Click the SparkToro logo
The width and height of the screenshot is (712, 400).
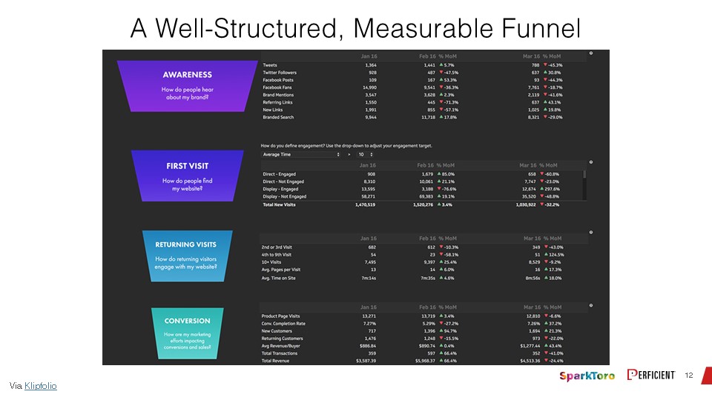pos(587,376)
